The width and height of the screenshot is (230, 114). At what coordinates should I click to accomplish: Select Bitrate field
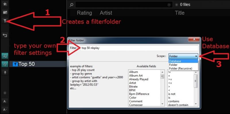pyautogui.click(x=133, y=87)
